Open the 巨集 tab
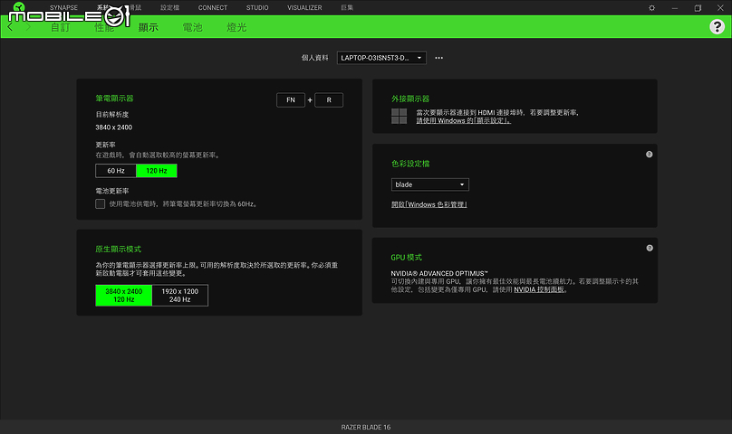 click(347, 7)
